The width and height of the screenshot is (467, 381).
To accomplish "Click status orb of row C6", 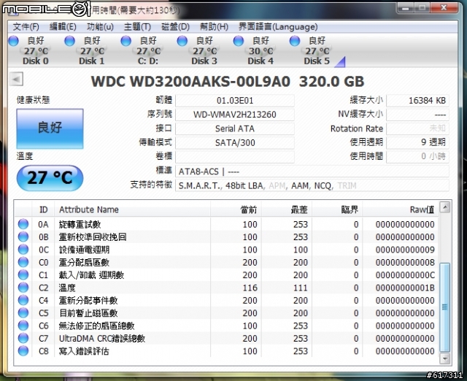I will pos(23,326).
